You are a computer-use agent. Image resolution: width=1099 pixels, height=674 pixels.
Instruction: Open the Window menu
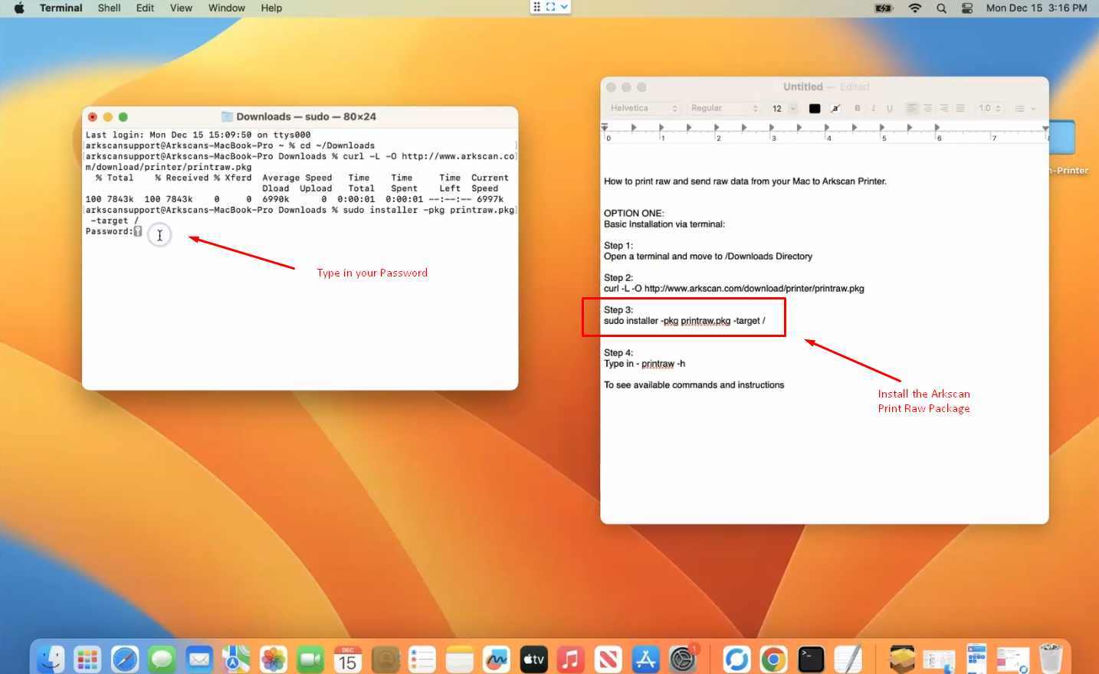(x=226, y=8)
